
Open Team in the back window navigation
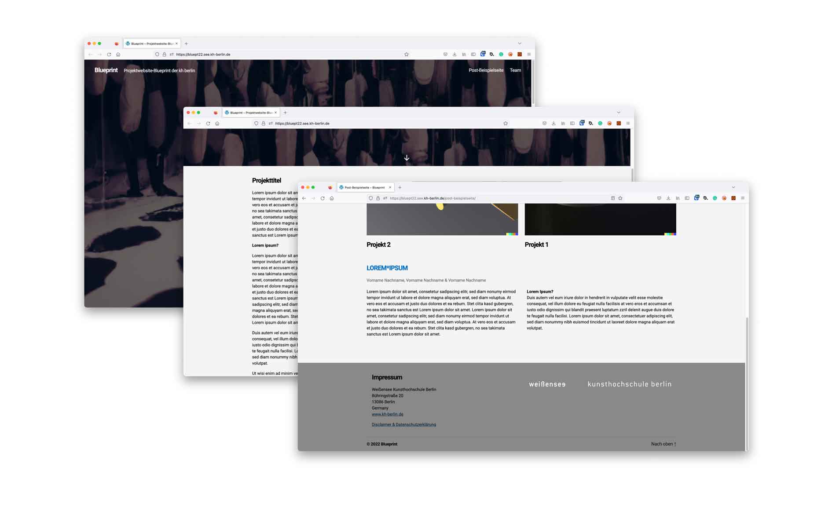coord(515,70)
